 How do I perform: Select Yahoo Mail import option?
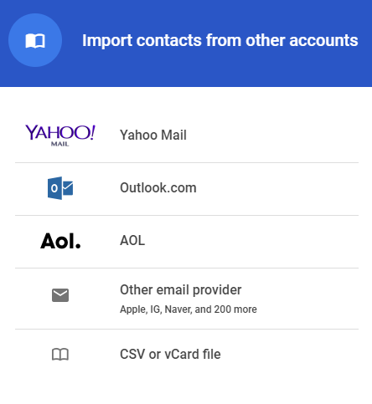pyautogui.click(x=153, y=135)
